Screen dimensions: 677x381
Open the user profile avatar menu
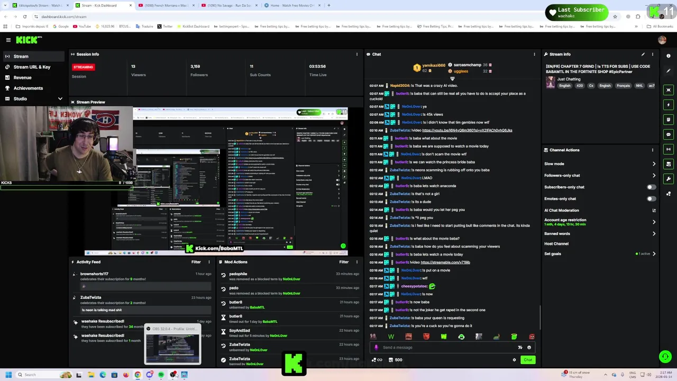pos(662,40)
